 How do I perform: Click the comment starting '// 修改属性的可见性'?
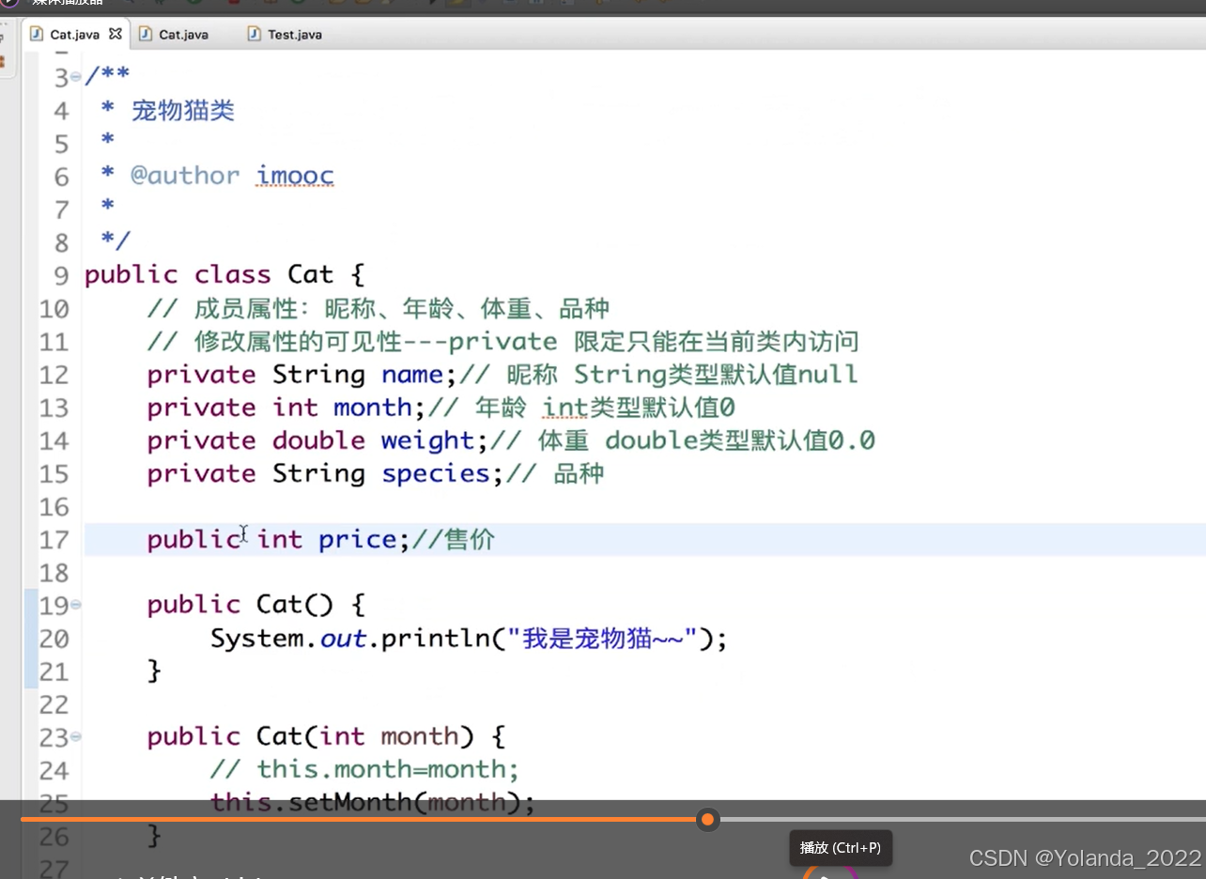502,341
